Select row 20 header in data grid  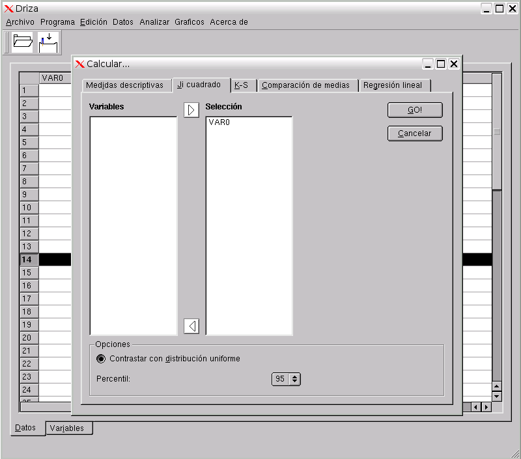29,338
